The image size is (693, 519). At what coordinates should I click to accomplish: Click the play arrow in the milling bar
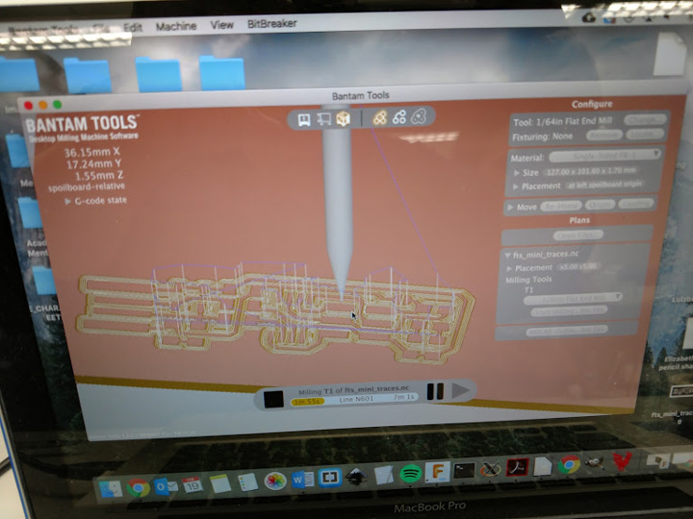(x=460, y=390)
